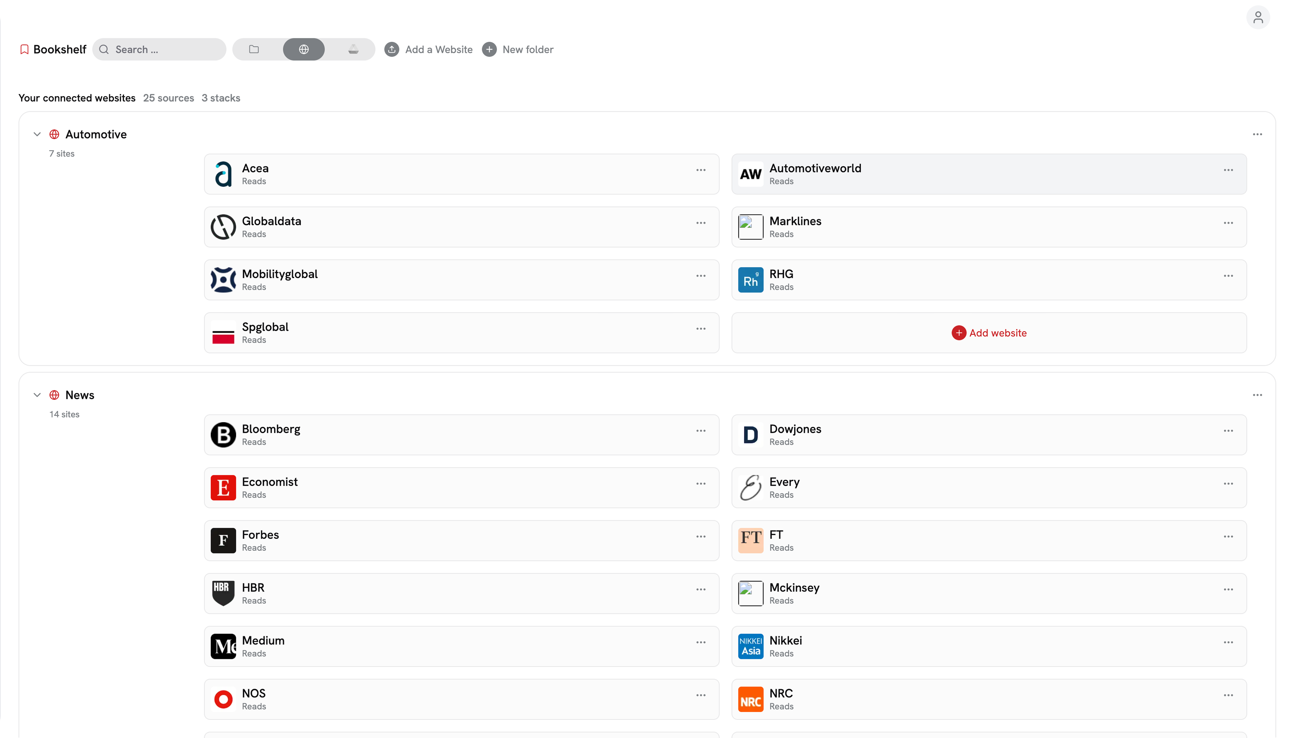Viewport: 1294px width, 738px height.
Task: Click the Automotive globe icon
Action: click(54, 134)
